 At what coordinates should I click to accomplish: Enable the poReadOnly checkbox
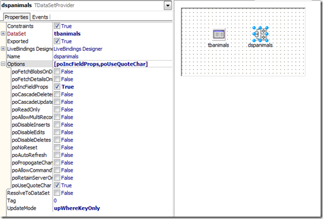point(57,110)
